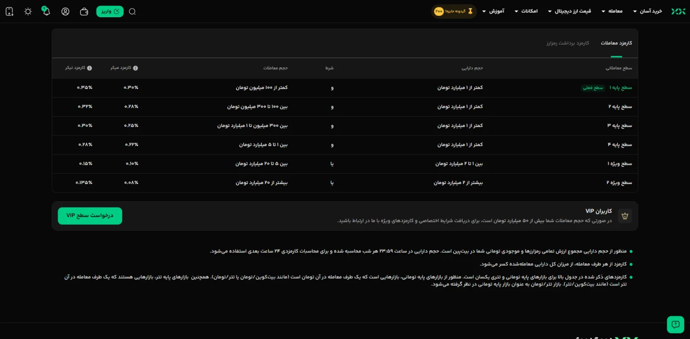Select the سطح پایه ۳ row label

(621, 125)
